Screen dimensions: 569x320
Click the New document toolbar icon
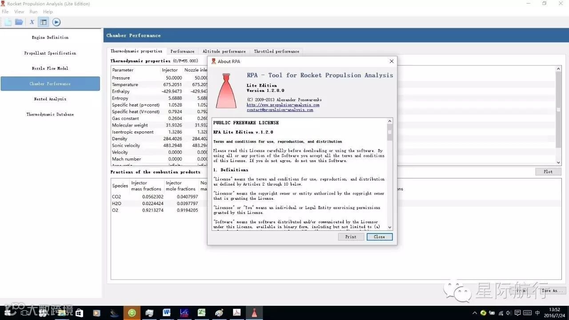pos(8,22)
